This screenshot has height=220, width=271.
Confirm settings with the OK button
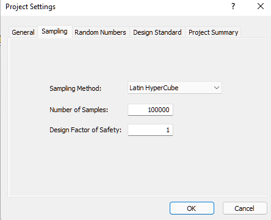(192, 208)
